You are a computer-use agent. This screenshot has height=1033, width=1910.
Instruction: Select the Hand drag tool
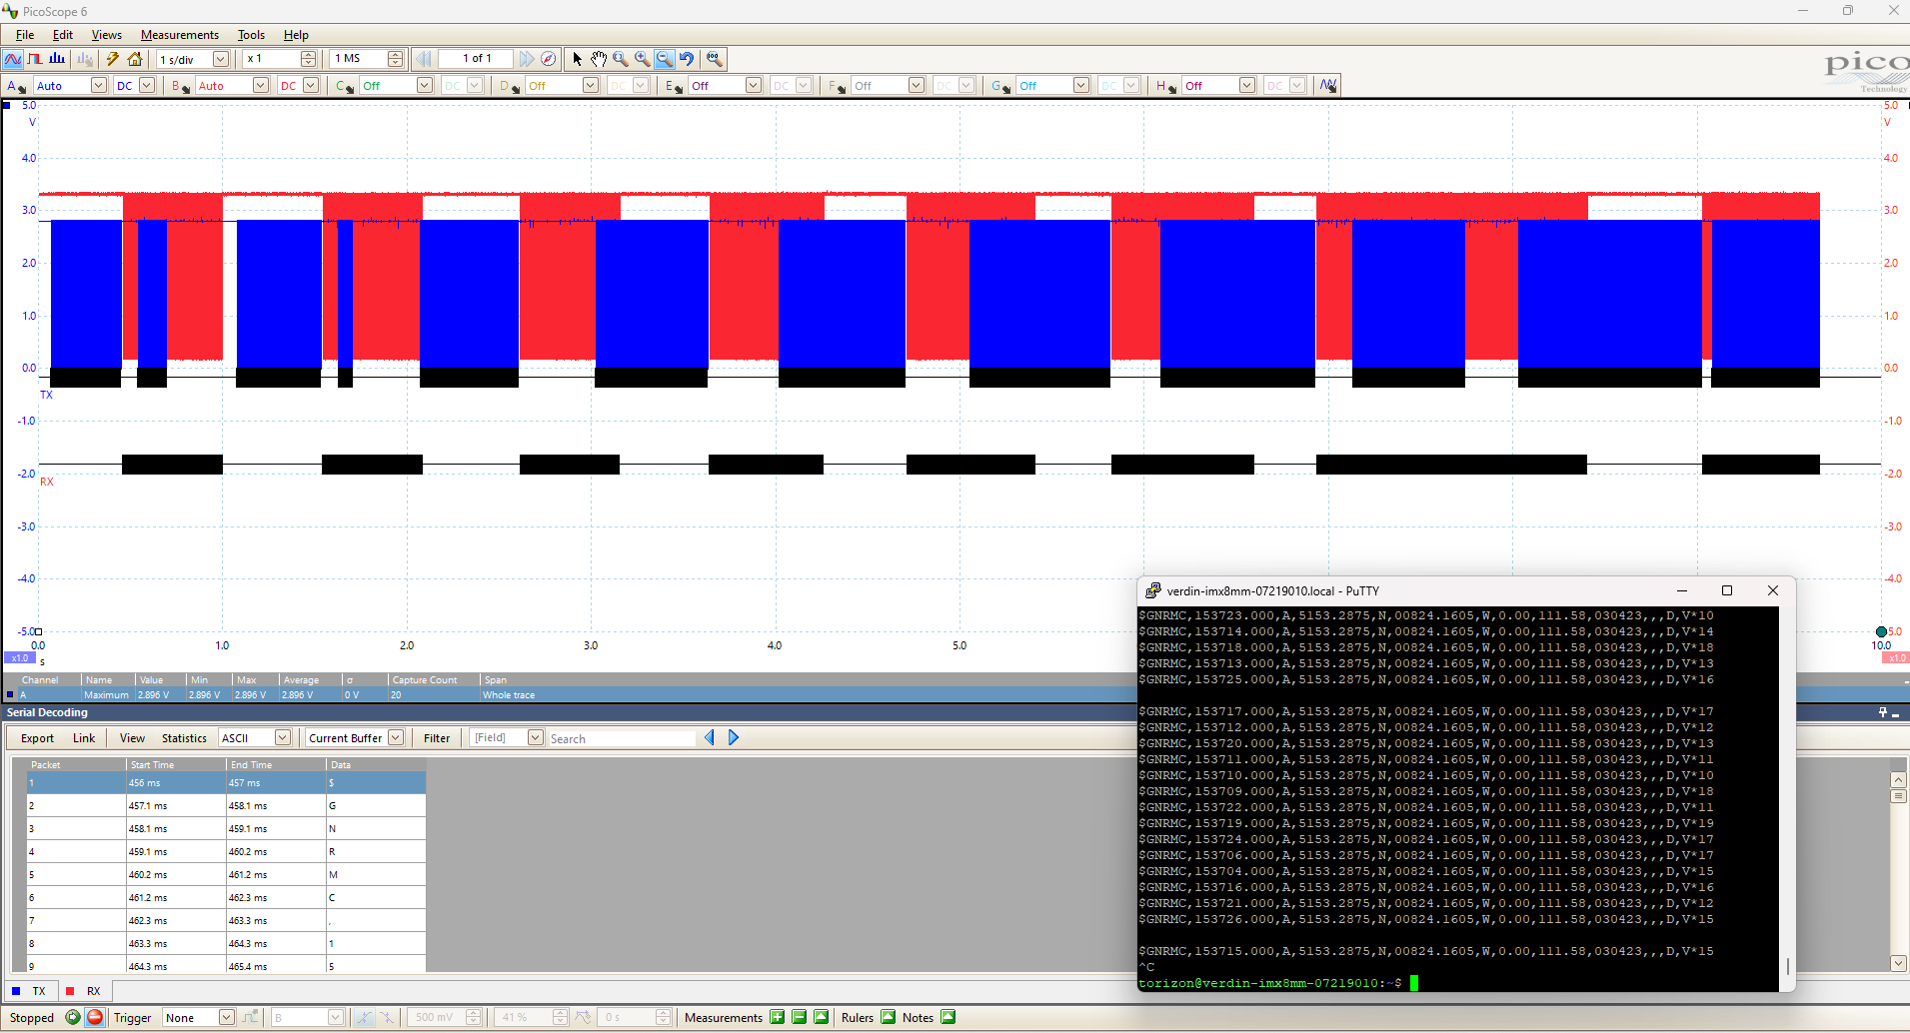coord(599,59)
